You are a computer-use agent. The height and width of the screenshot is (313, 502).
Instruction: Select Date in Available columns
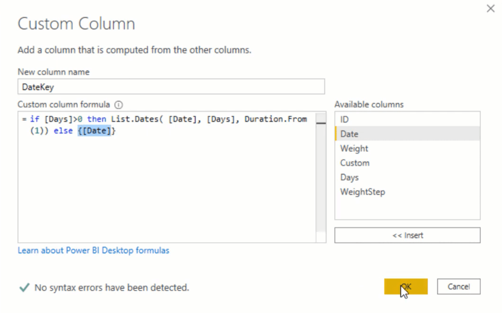pos(407,134)
